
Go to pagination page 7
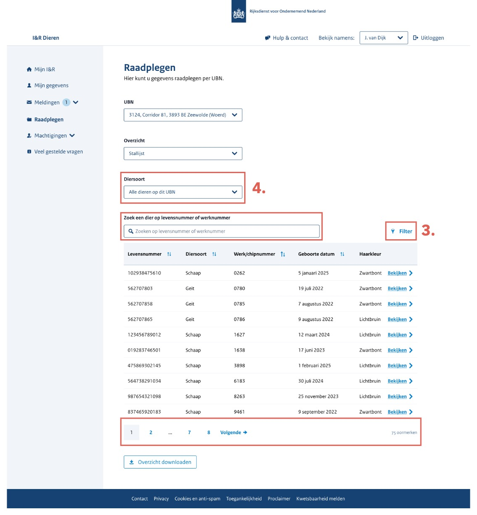point(189,432)
